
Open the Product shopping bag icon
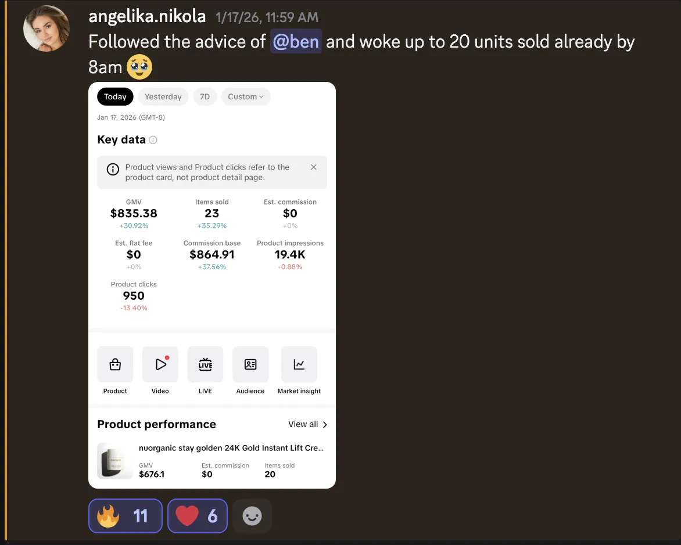[115, 364]
